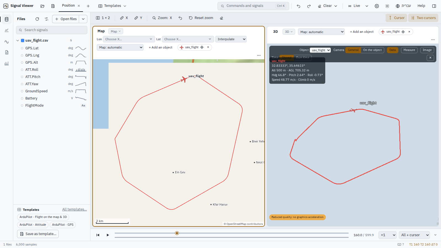Viewport: 441px width, 248px height.
Task: Open the data sources sidebar icon
Action: pyautogui.click(x=7, y=19)
